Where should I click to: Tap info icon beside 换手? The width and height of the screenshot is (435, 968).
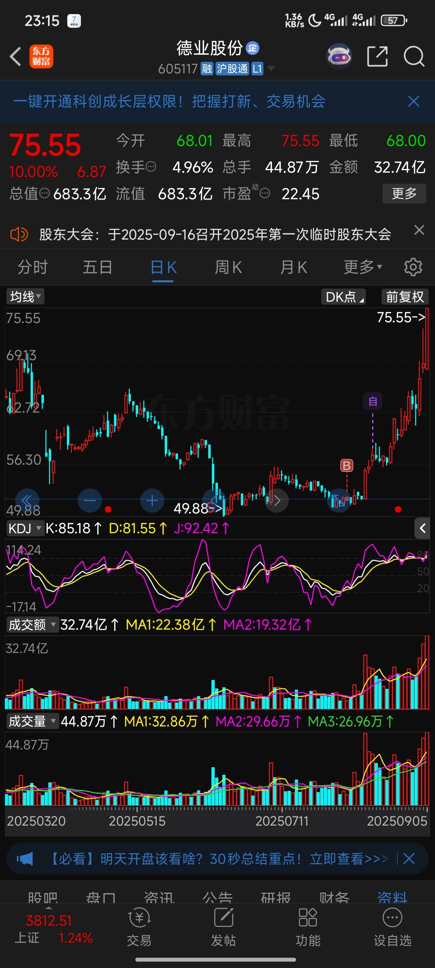click(151, 167)
